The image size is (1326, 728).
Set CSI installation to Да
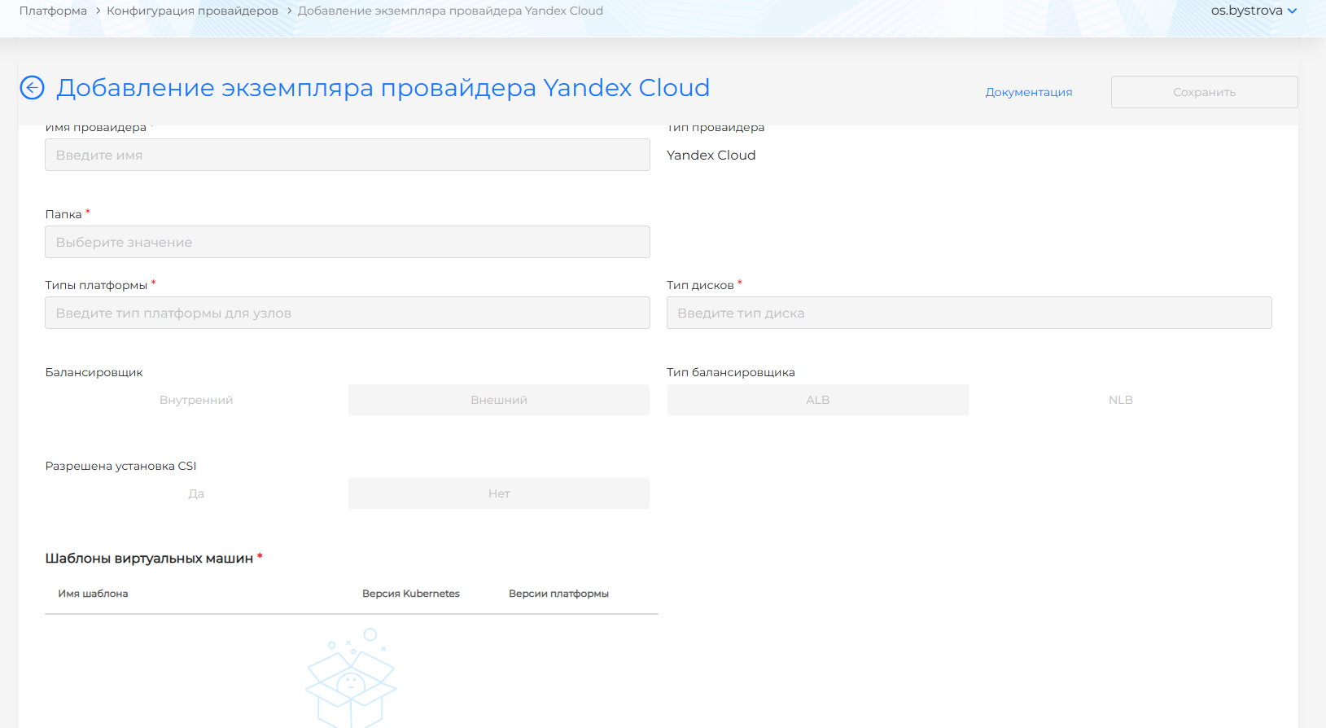[x=196, y=493]
